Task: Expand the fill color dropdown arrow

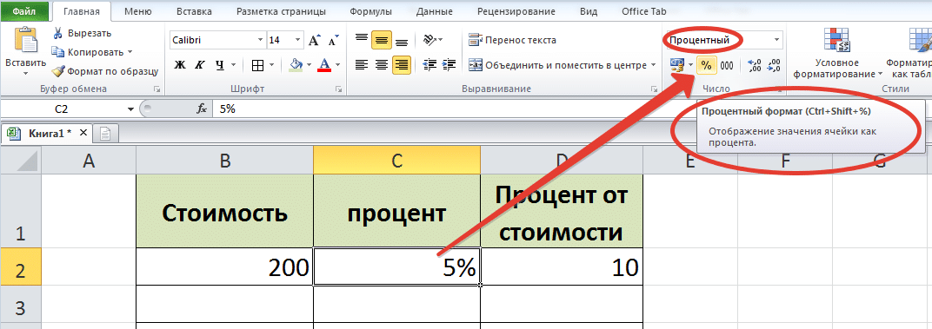Action: [x=310, y=65]
